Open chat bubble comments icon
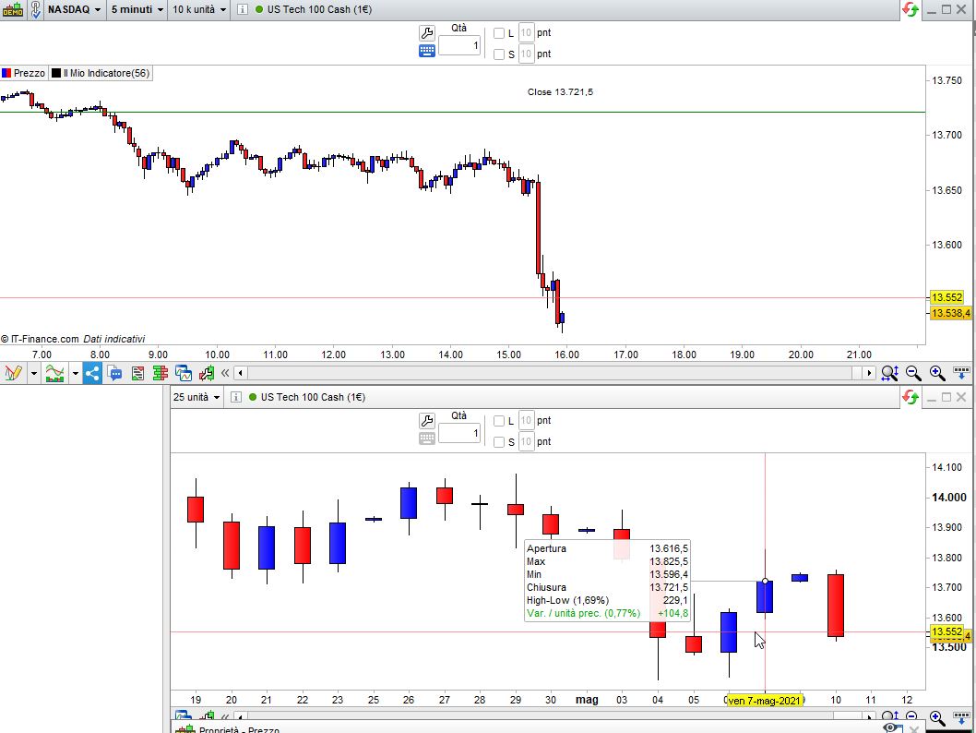This screenshot has height=733, width=976. 114,373
